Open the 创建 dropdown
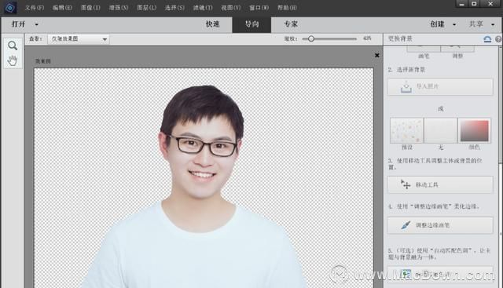The width and height of the screenshot is (503, 288). (443, 24)
